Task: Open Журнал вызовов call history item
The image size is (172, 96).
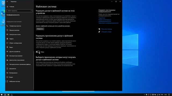Action: (x=13, y=30)
